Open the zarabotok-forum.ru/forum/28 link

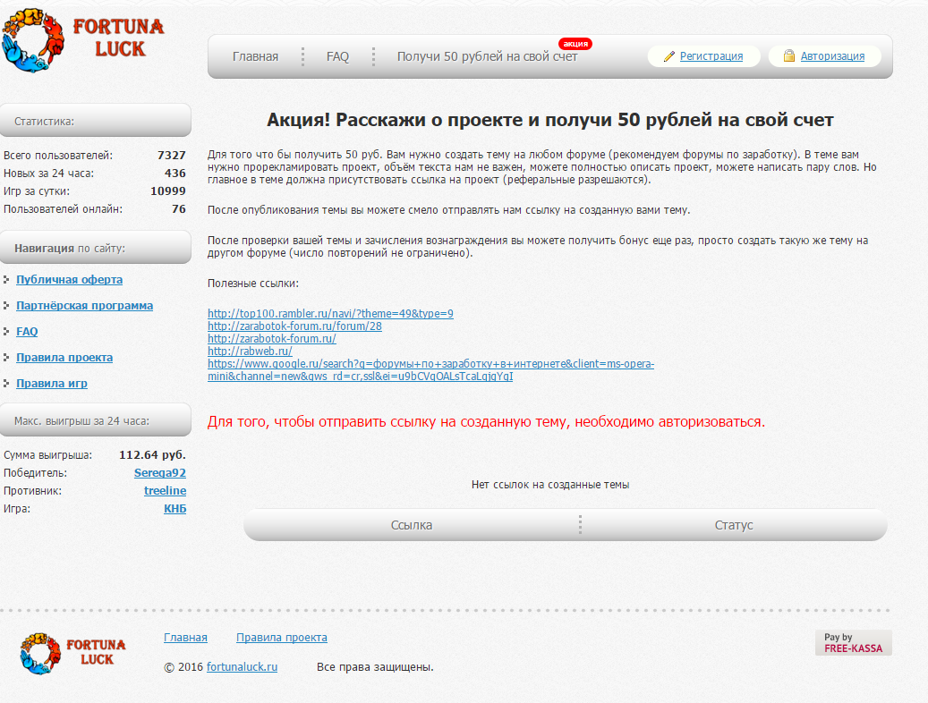294,326
